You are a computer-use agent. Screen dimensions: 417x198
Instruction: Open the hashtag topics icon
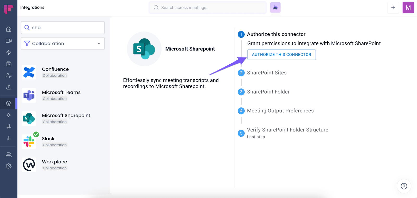(9, 127)
